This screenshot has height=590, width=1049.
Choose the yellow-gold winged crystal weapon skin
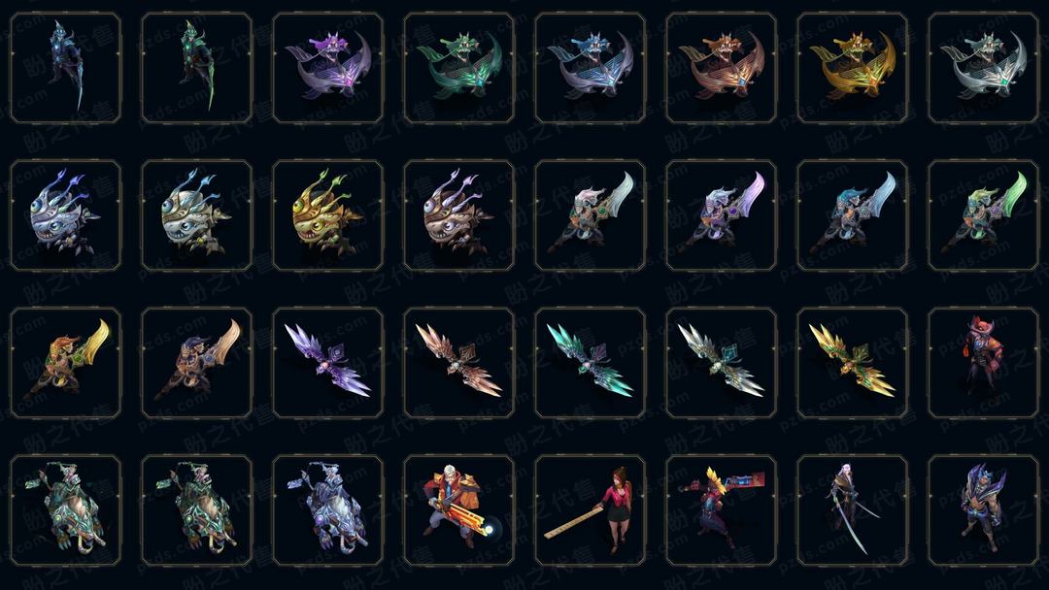(x=853, y=363)
